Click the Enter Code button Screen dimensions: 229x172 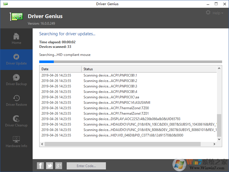click(x=86, y=166)
